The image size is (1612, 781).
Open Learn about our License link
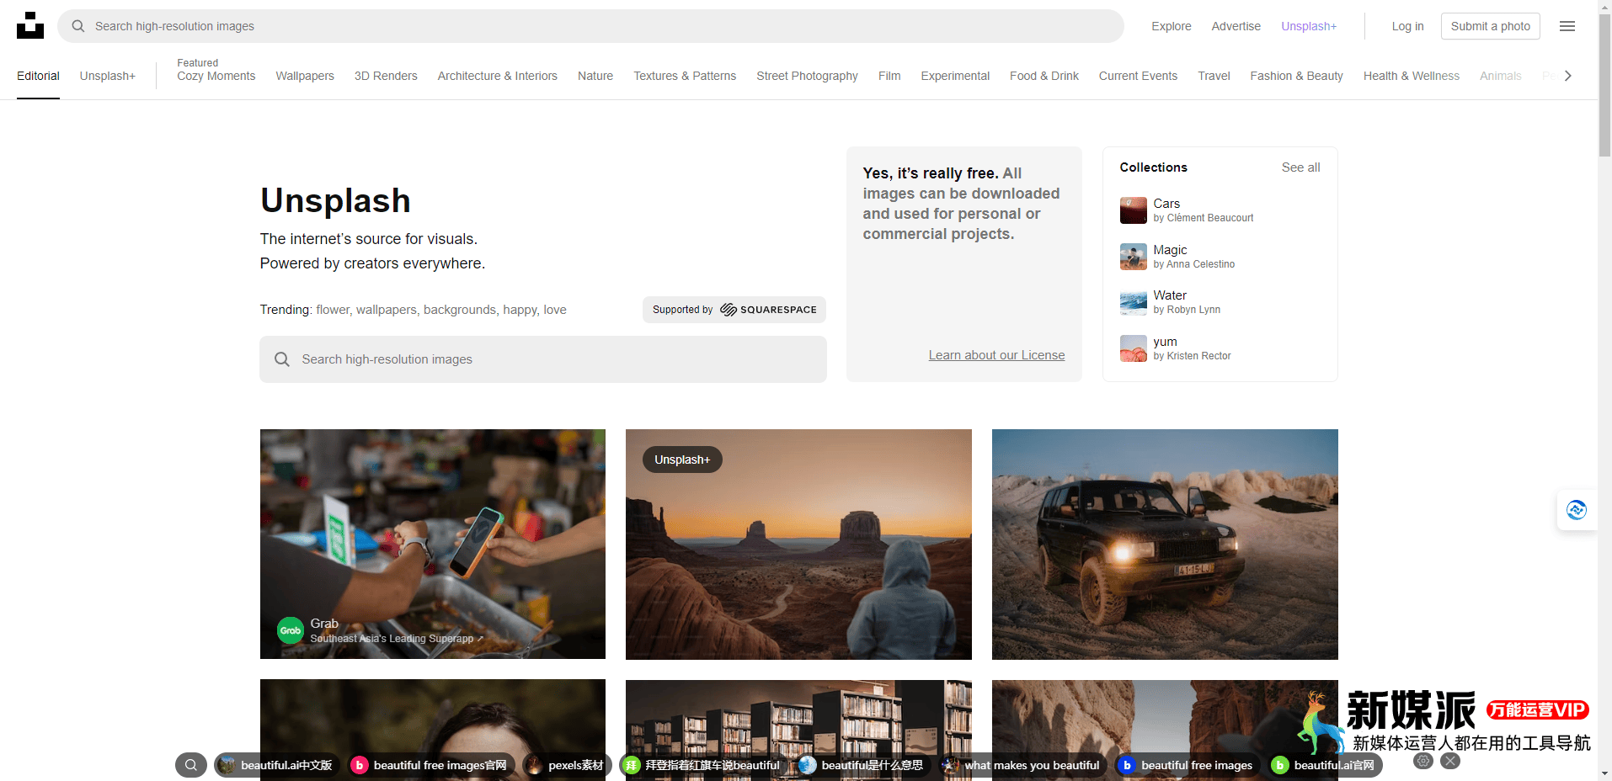995,355
